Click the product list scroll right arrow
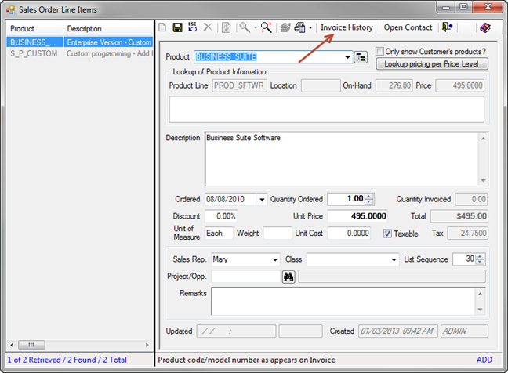Screen dimensions: 508x373 click(147, 345)
